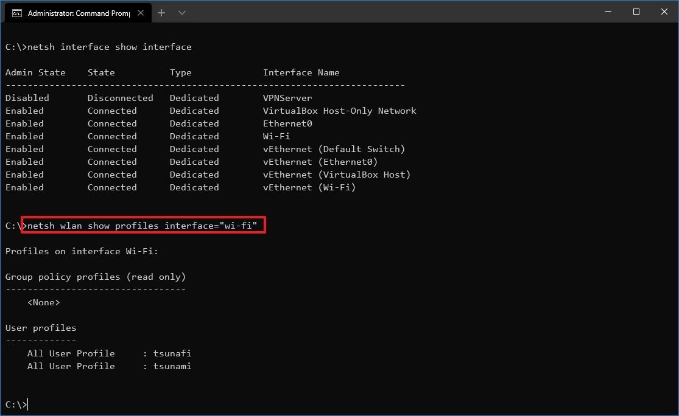Minimize the terminal window
The width and height of the screenshot is (679, 416).
(608, 12)
